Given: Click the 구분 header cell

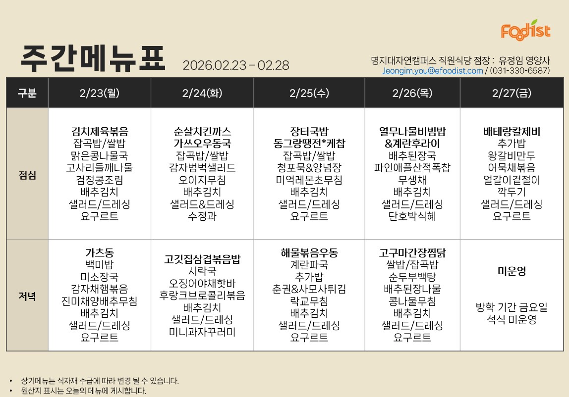Looking at the screenshot, I should tap(27, 93).
